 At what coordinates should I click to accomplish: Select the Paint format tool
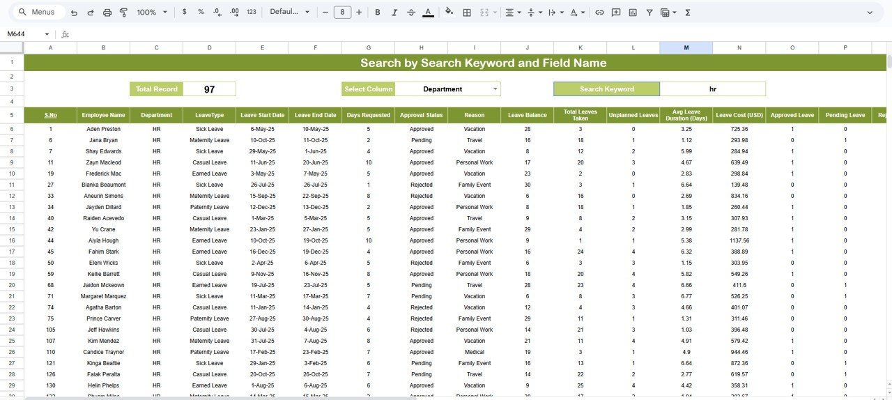click(123, 13)
